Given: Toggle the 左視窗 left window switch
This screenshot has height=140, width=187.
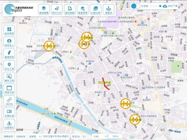Looking at the screenshot, I should pos(135,6).
